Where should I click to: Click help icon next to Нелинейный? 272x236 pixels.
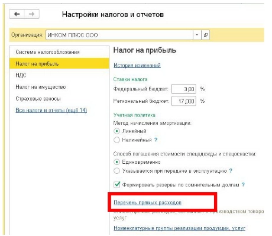pyautogui.click(x=156, y=140)
